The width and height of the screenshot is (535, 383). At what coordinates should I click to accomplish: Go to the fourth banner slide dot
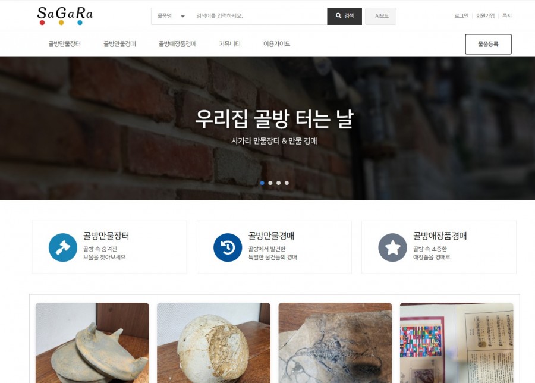click(x=287, y=183)
